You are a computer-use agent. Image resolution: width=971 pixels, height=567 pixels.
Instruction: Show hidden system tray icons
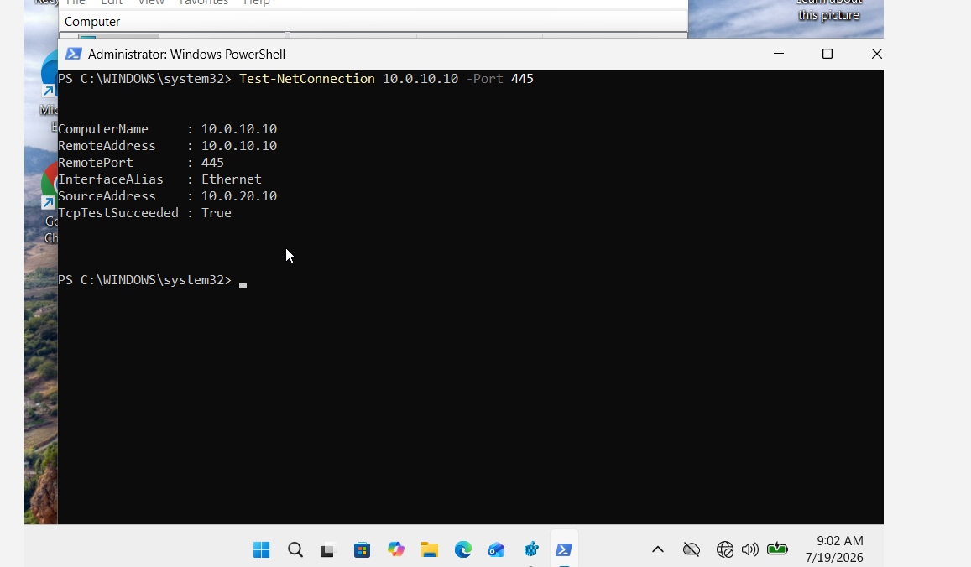(658, 549)
